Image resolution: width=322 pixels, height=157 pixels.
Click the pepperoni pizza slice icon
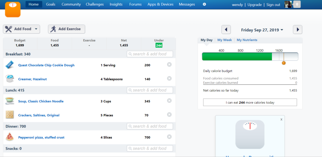pos(10,137)
